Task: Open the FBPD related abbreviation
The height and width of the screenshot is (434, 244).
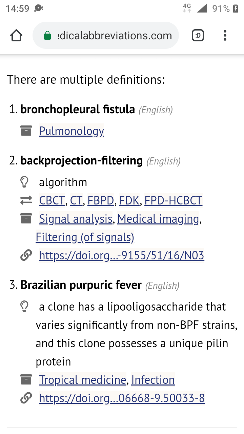Action: click(101, 201)
